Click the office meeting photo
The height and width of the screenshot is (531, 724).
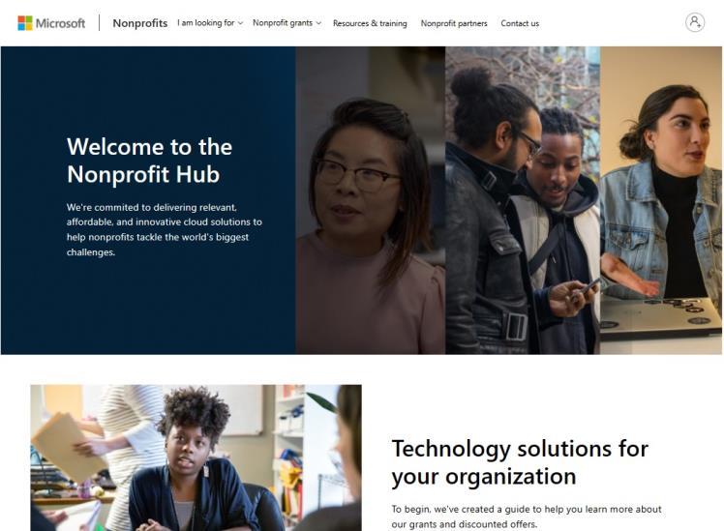coord(196,457)
